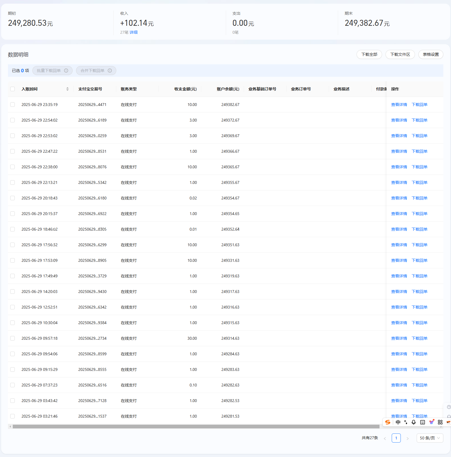Click the balance cell 249352.64
The image size is (451, 457).
(230, 229)
